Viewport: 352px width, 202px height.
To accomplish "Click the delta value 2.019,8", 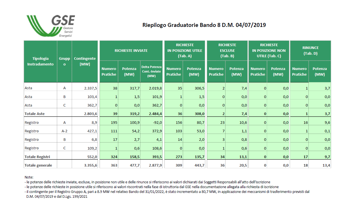I will (x=155, y=88).
